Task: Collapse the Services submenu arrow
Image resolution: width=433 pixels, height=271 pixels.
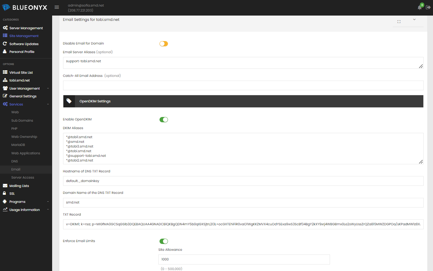Action: point(48,104)
